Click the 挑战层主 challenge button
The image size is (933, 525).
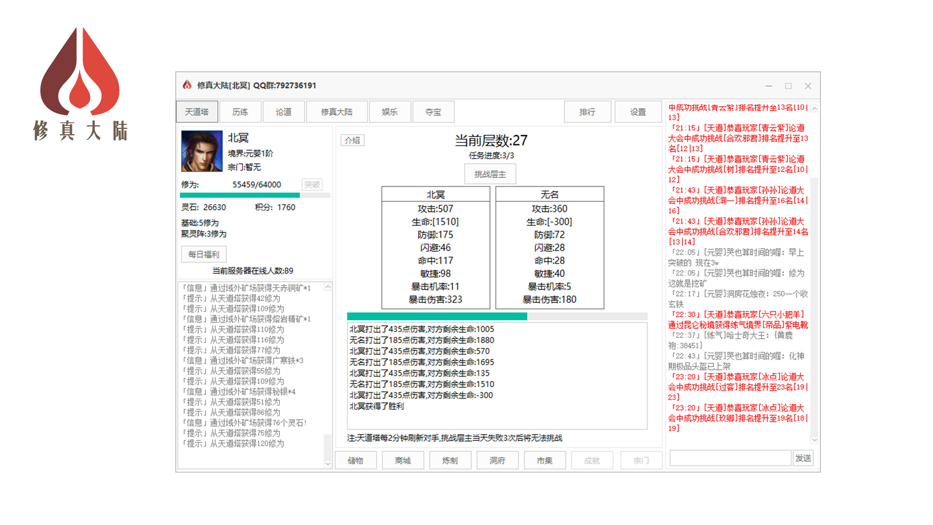[491, 174]
